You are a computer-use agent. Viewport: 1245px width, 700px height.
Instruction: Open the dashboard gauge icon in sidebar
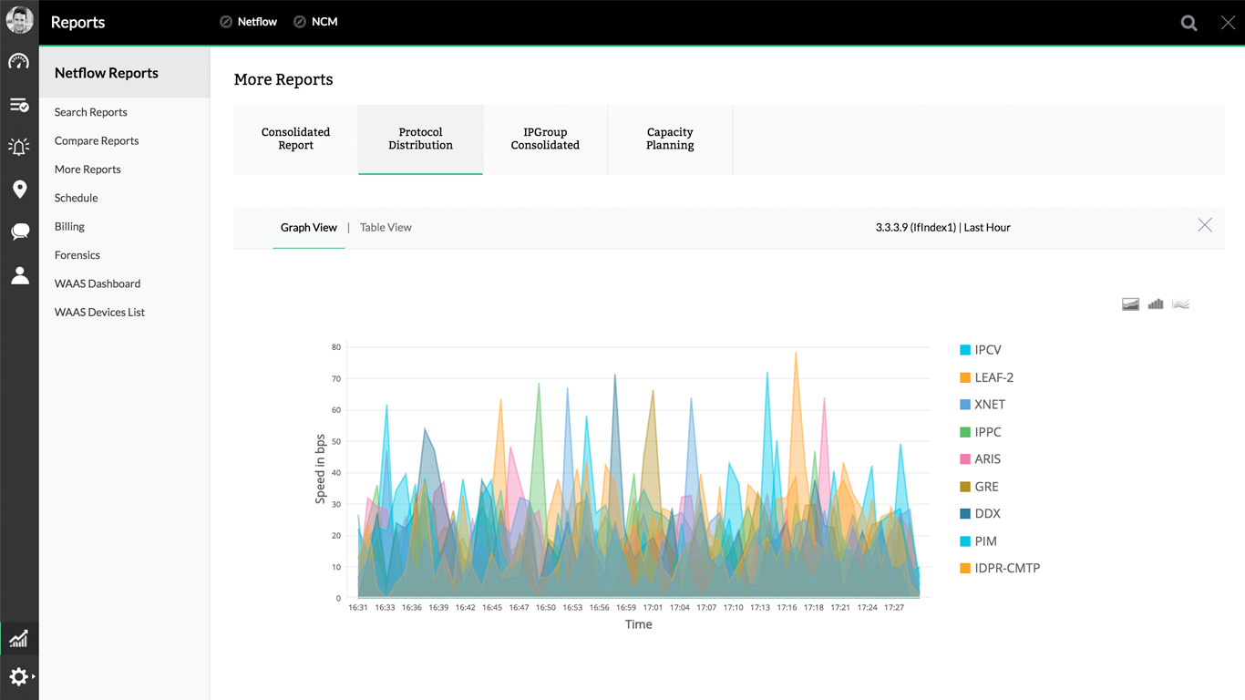click(19, 62)
